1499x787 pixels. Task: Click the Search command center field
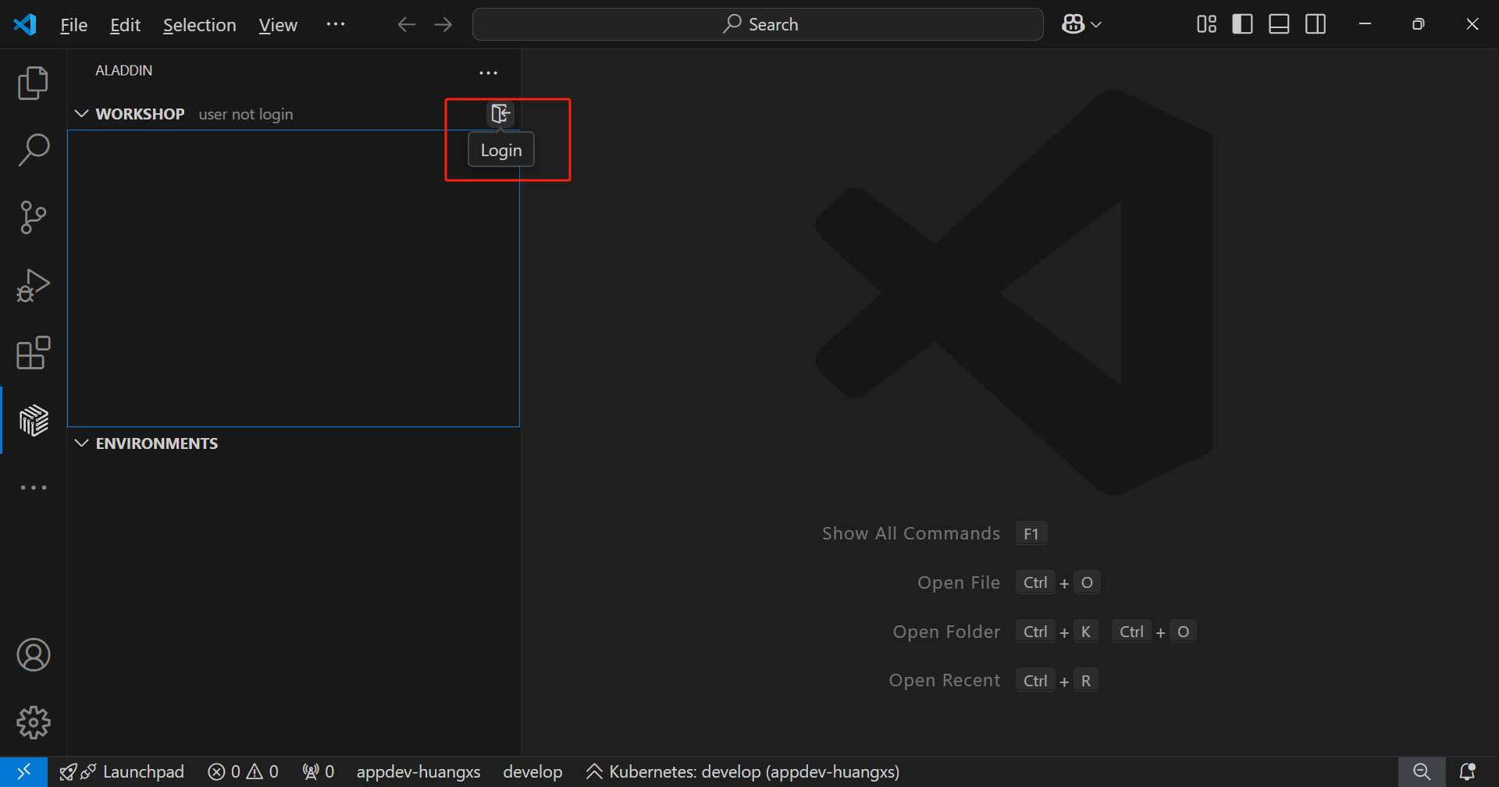click(x=757, y=24)
